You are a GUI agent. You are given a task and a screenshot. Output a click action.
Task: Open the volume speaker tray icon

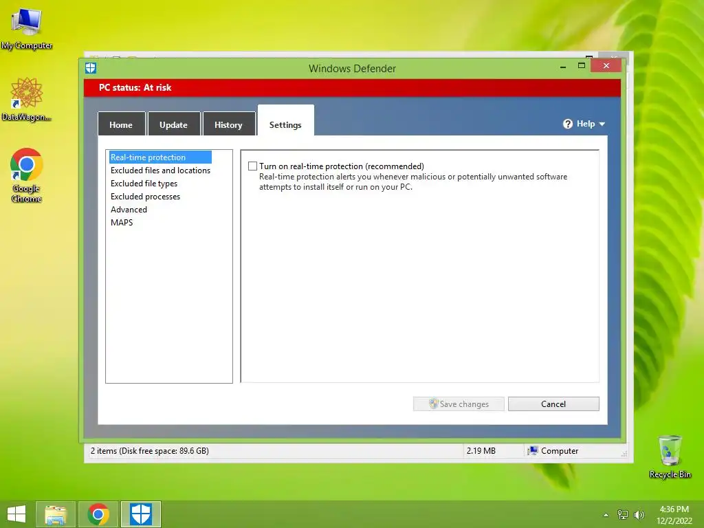639,515
